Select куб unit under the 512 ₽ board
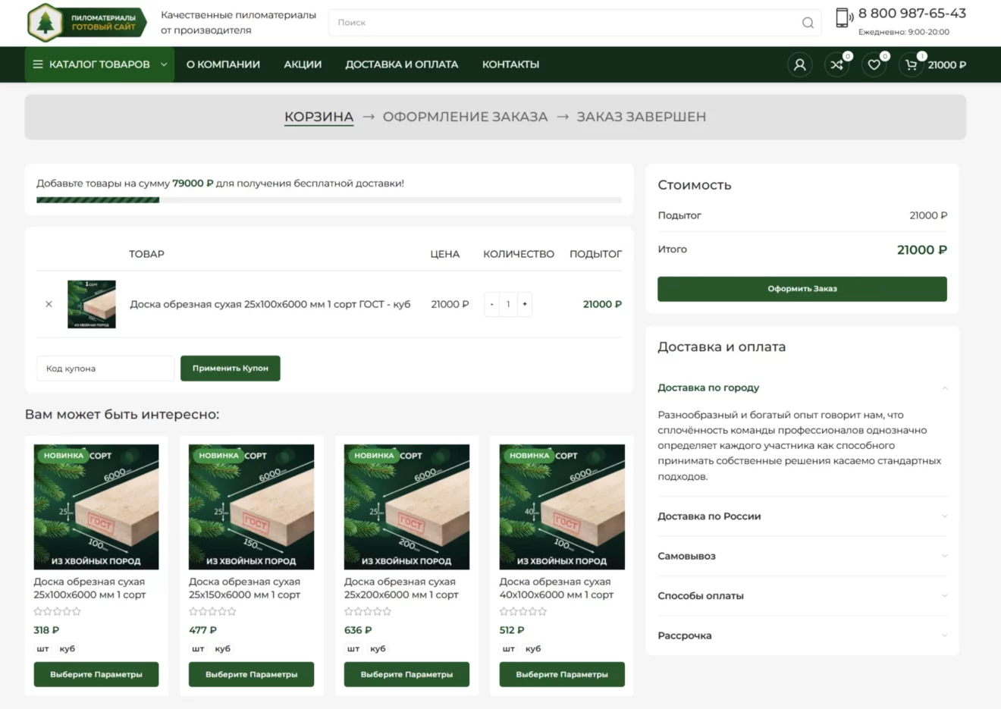1001x709 pixels. (x=533, y=648)
